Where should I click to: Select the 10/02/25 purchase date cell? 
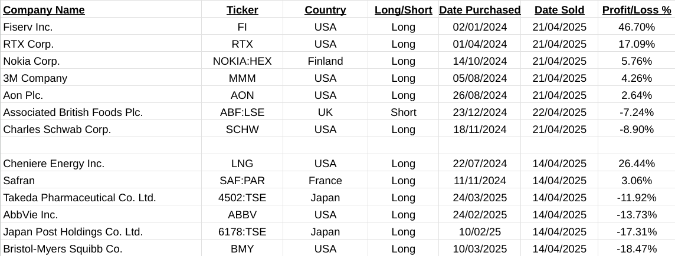(x=480, y=232)
